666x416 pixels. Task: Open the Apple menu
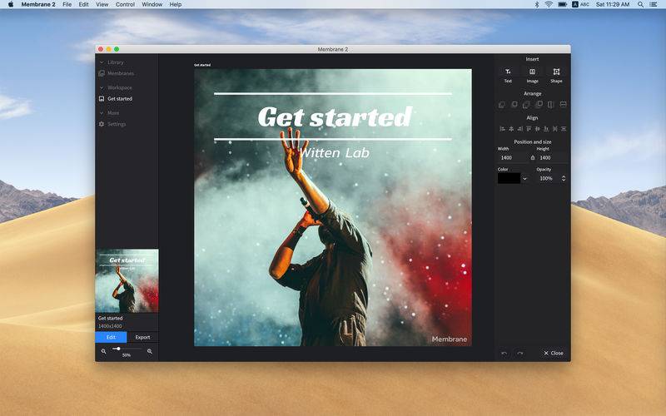11,4
